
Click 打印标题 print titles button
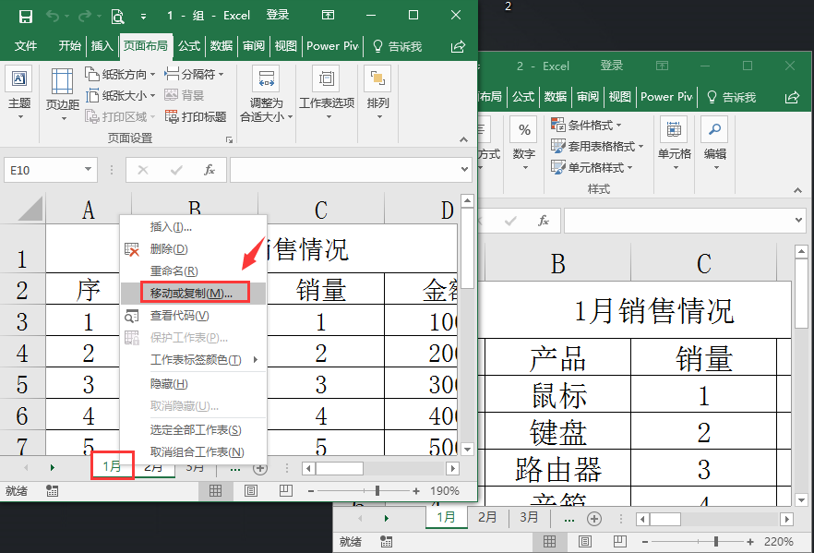(196, 117)
